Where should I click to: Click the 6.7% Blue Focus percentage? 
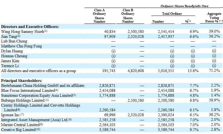click(x=194, y=91)
